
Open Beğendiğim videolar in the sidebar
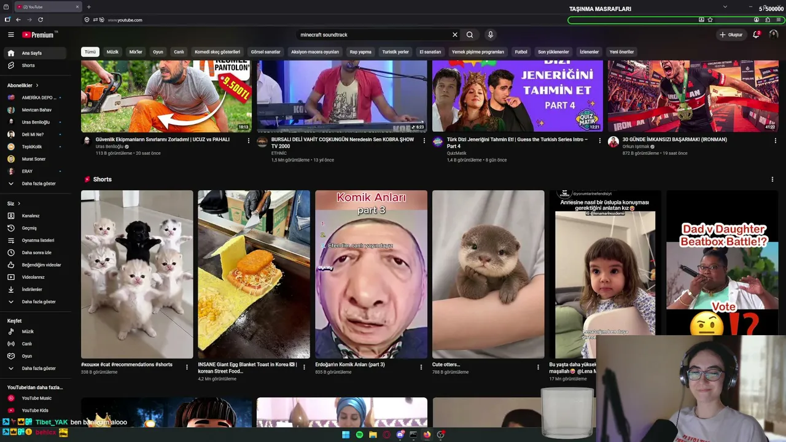(34, 265)
